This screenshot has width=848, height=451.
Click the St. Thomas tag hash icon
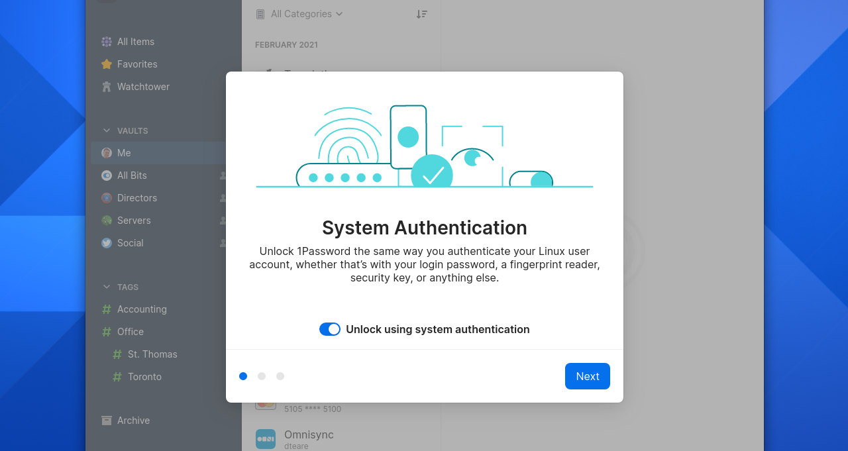pyautogui.click(x=117, y=354)
